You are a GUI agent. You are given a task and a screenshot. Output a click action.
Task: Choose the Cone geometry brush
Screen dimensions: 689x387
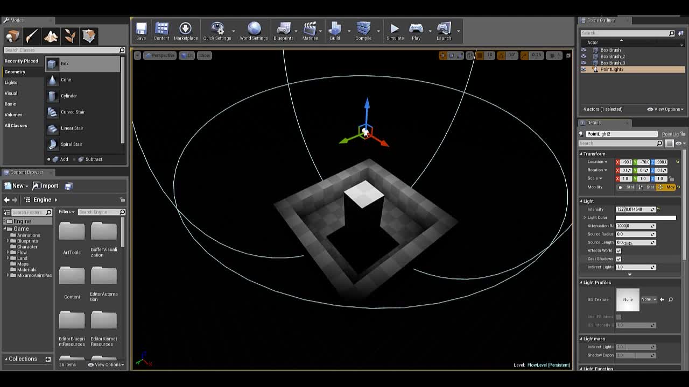pyautogui.click(x=83, y=80)
